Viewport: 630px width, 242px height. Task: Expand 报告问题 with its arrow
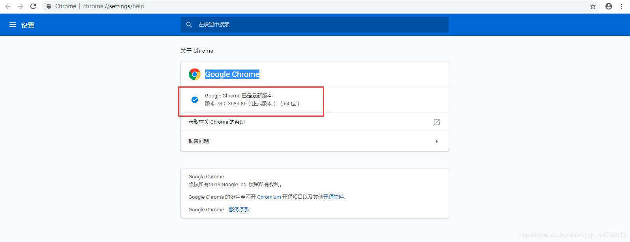coord(437,141)
